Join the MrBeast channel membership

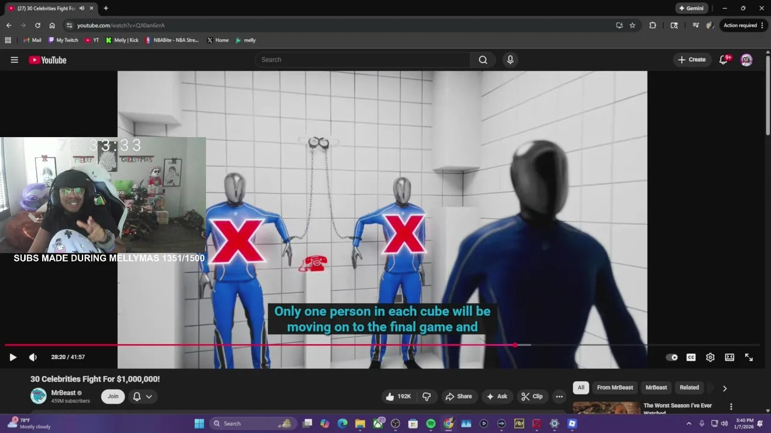tap(113, 396)
